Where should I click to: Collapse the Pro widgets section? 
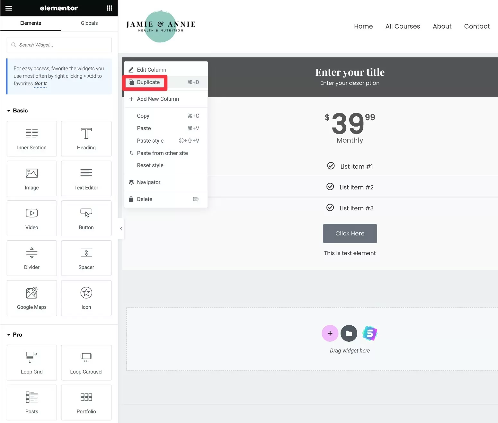[x=15, y=335]
